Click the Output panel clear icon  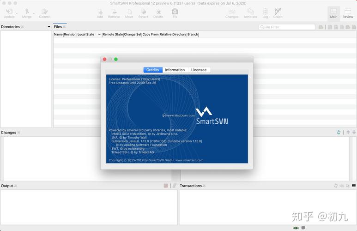point(175,186)
